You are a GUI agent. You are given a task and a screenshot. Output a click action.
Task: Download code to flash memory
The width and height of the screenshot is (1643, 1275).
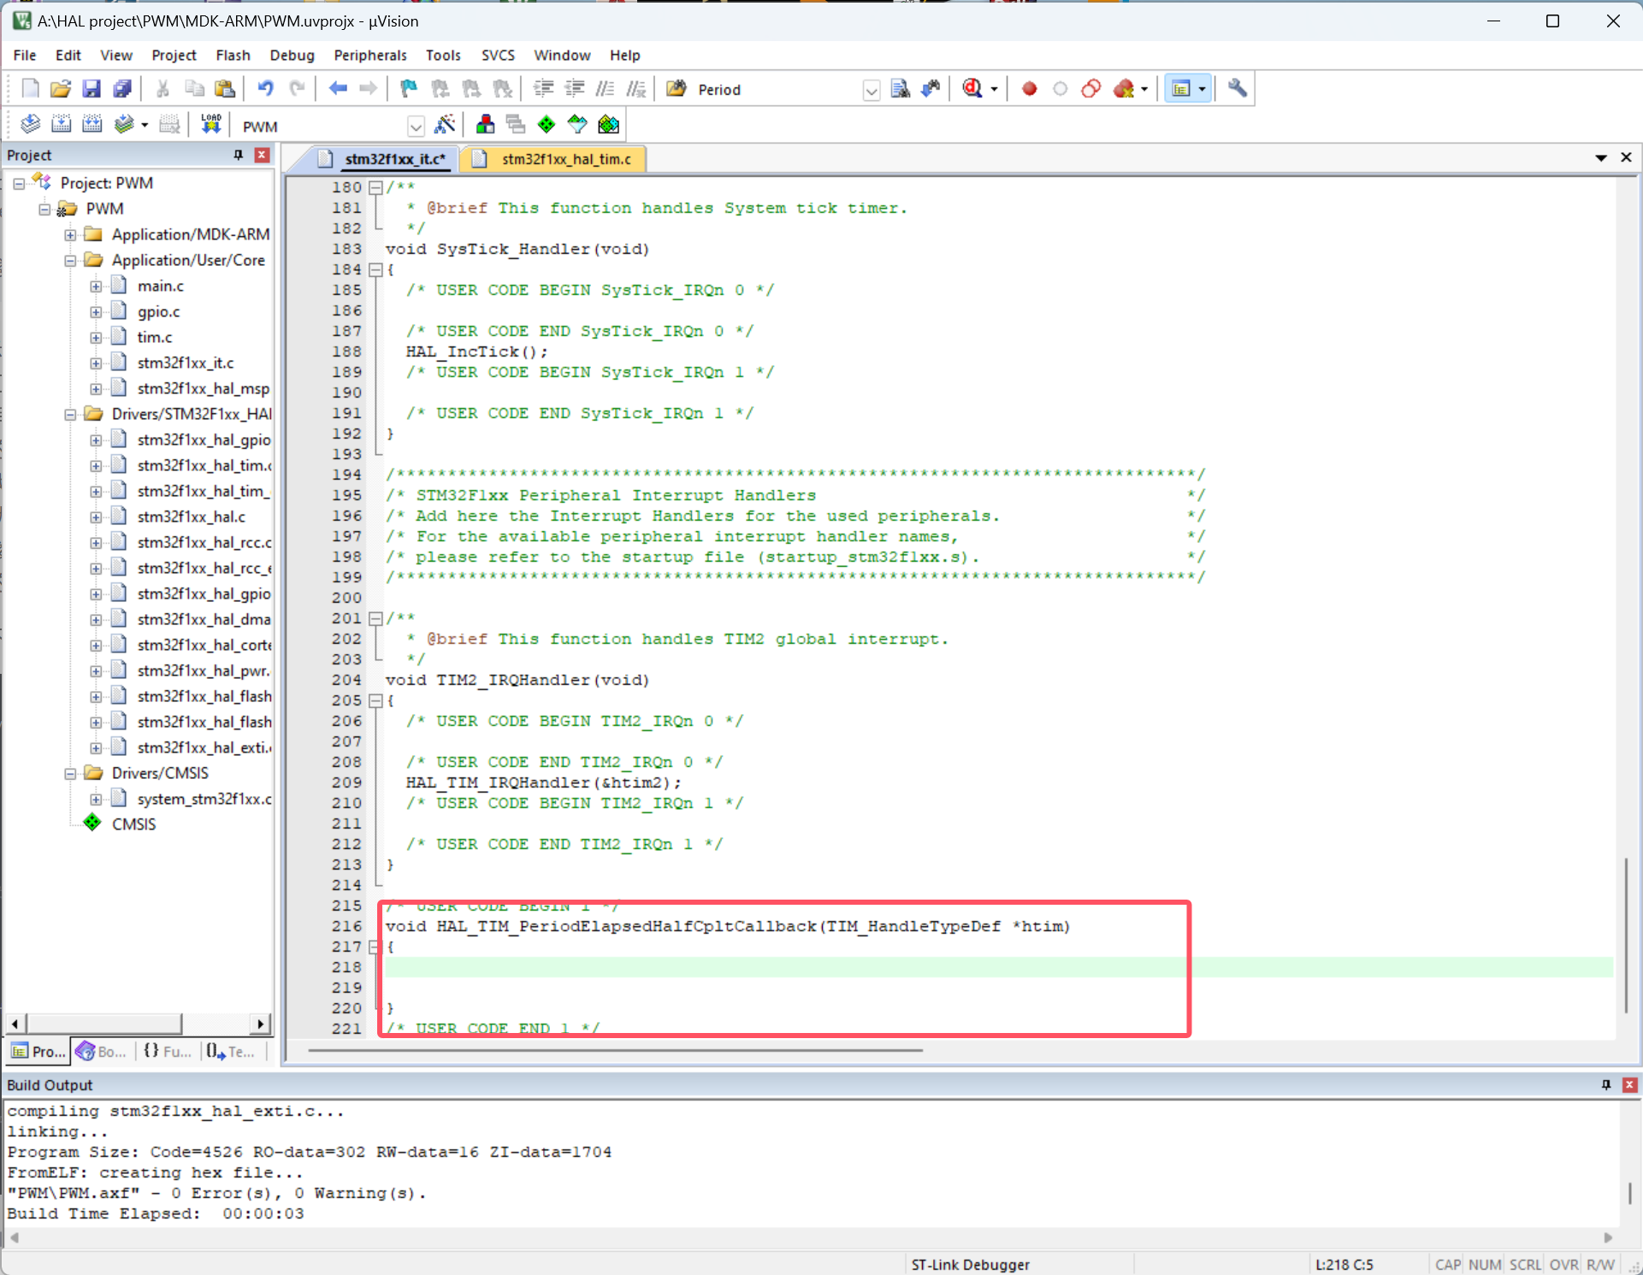(210, 124)
